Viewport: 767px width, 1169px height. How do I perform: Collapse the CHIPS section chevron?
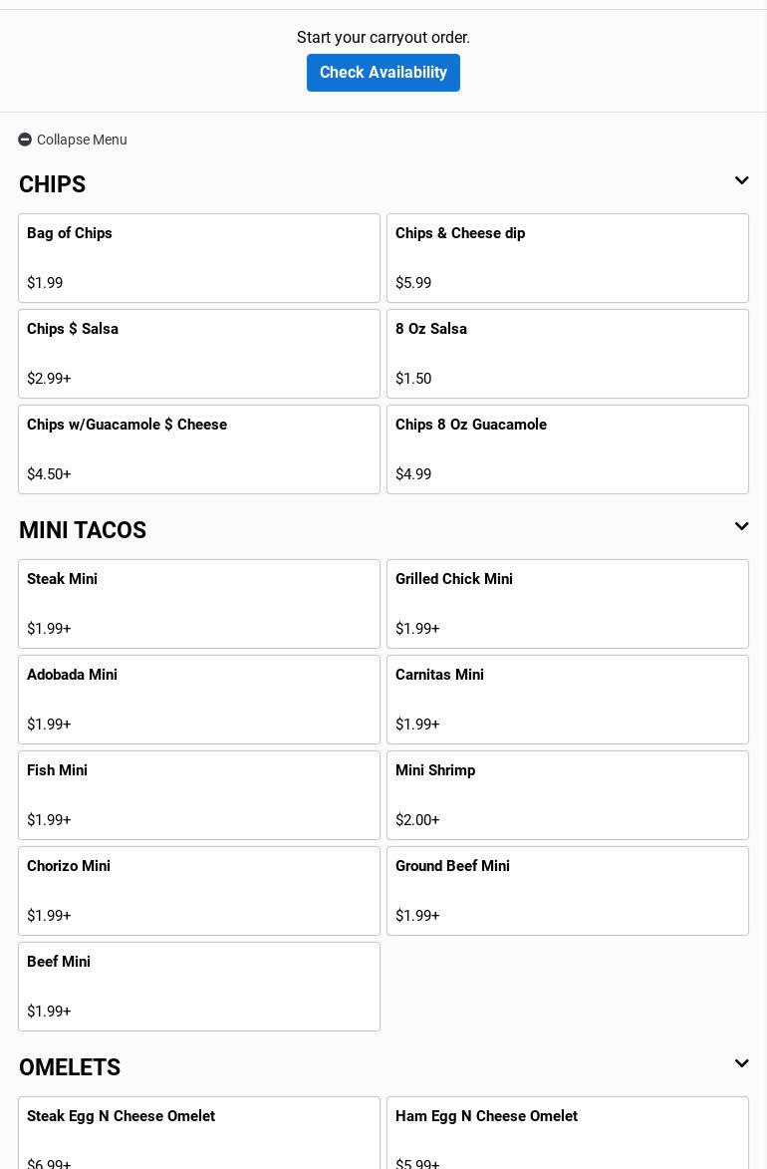click(x=741, y=181)
